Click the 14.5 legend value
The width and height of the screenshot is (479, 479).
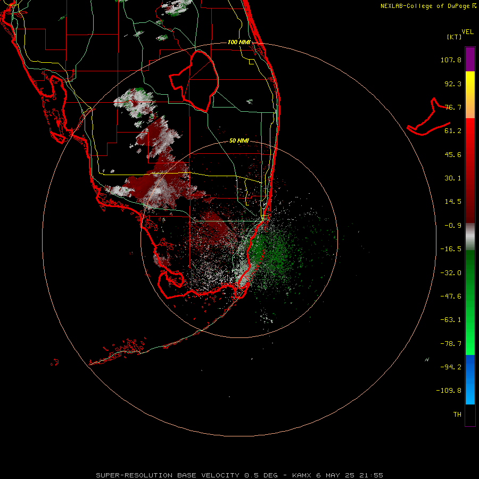(453, 202)
